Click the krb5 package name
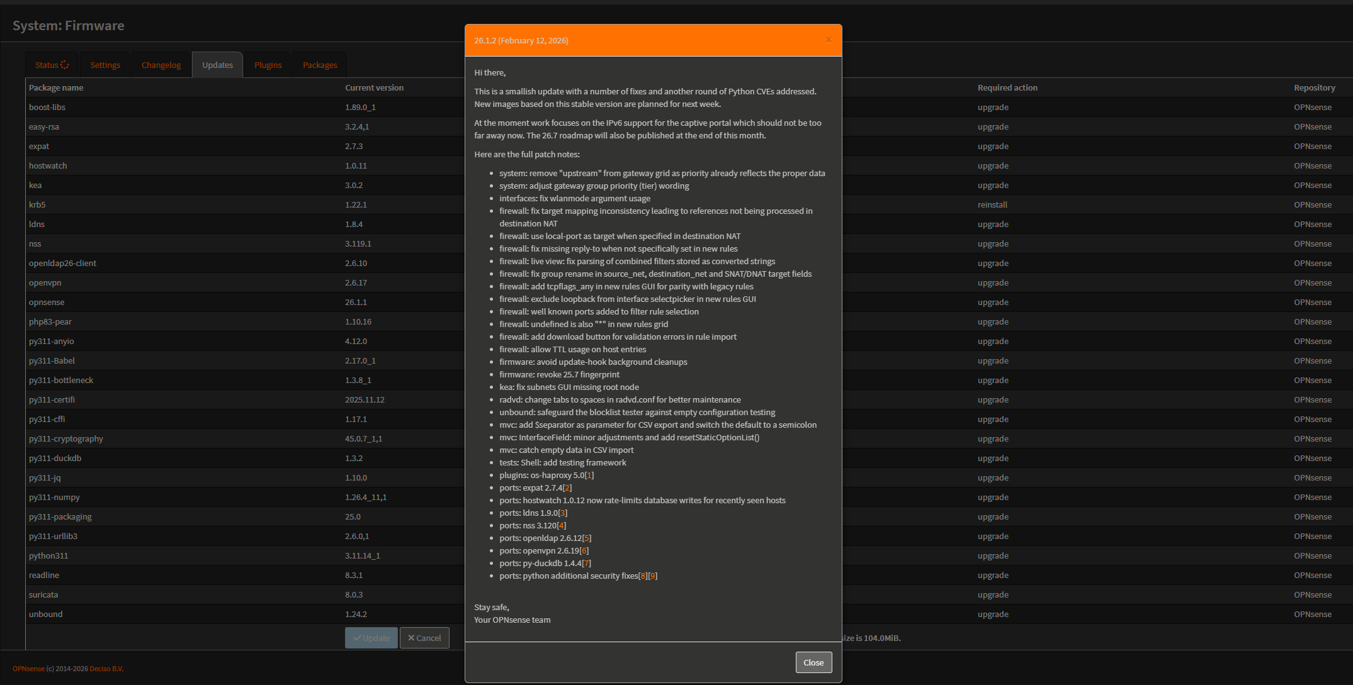The width and height of the screenshot is (1353, 685). [37, 204]
